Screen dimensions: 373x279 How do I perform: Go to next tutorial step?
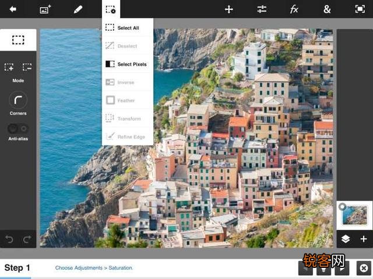pos(342,269)
